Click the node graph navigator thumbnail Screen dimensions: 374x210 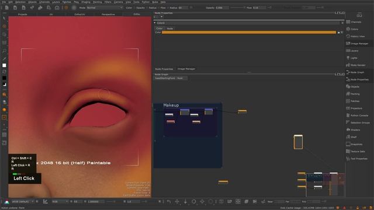(325, 185)
